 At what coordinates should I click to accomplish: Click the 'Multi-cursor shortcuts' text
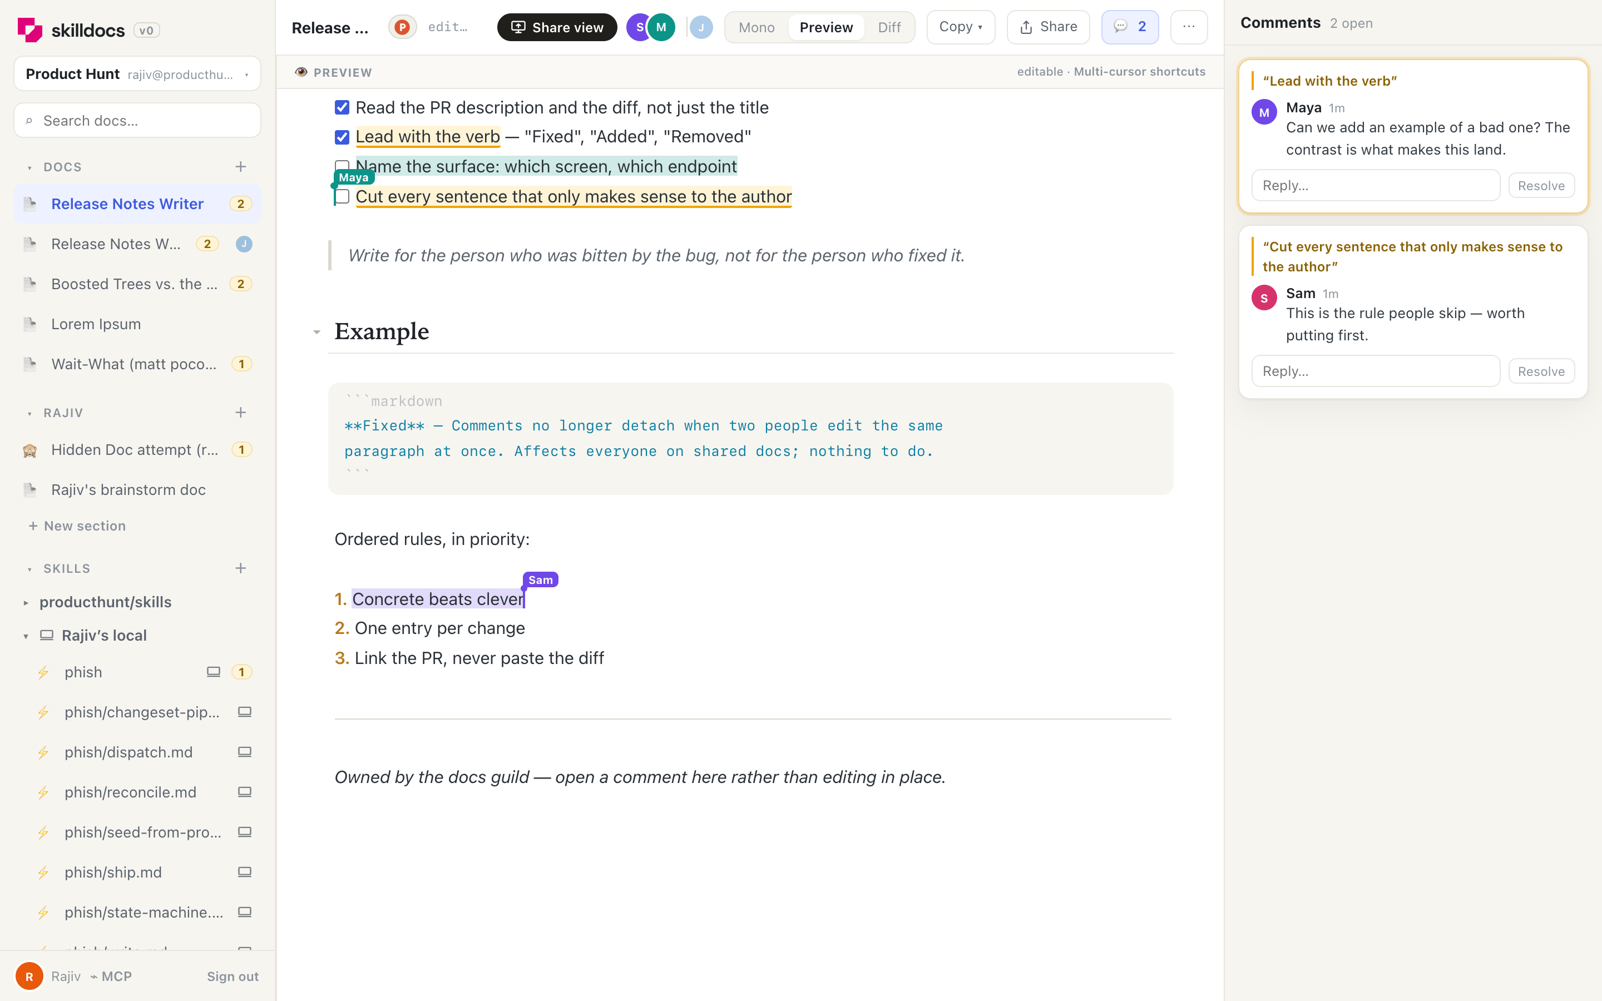1140,72
